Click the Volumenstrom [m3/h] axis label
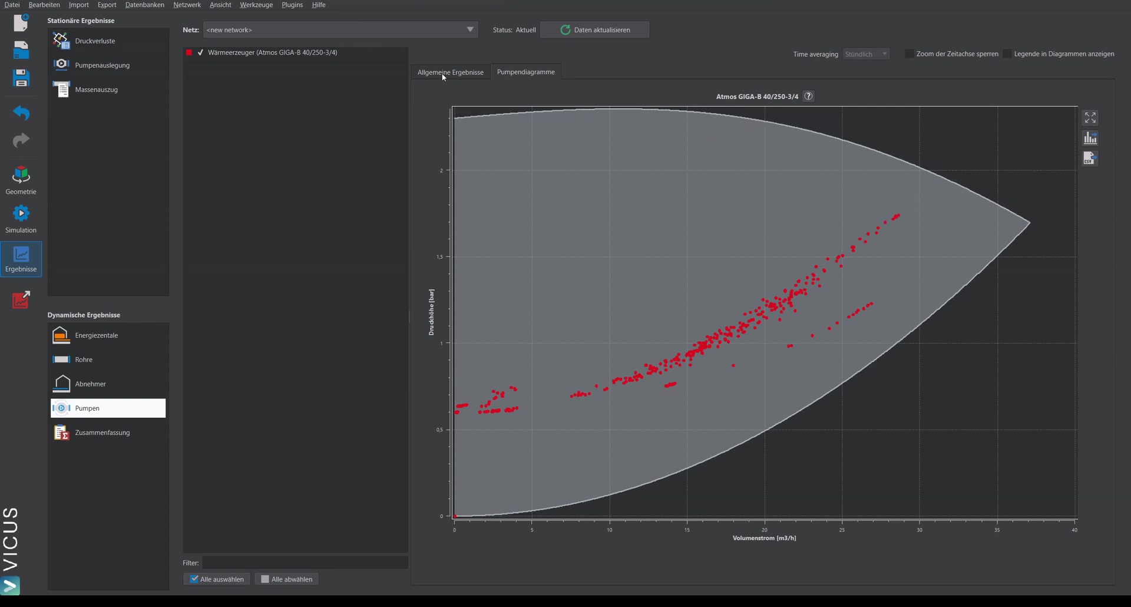 click(764, 538)
